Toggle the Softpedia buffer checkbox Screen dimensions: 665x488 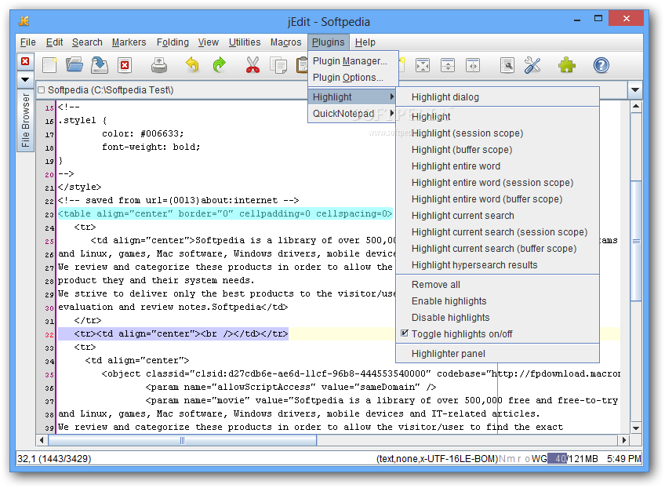click(41, 90)
